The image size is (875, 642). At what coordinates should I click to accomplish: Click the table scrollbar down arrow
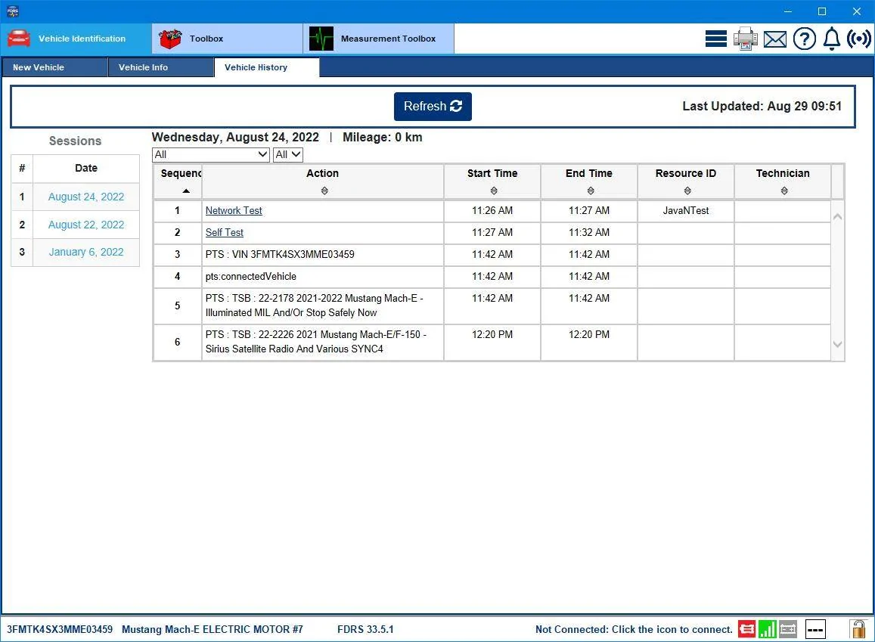pyautogui.click(x=837, y=344)
